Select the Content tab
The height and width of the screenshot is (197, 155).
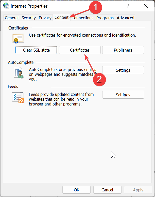(61, 18)
